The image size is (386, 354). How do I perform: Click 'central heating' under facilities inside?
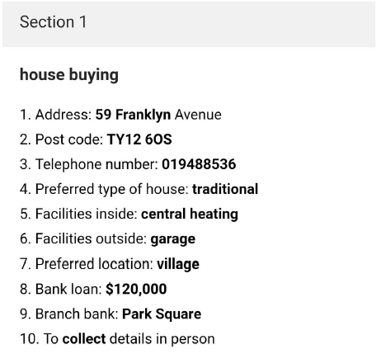point(190,214)
